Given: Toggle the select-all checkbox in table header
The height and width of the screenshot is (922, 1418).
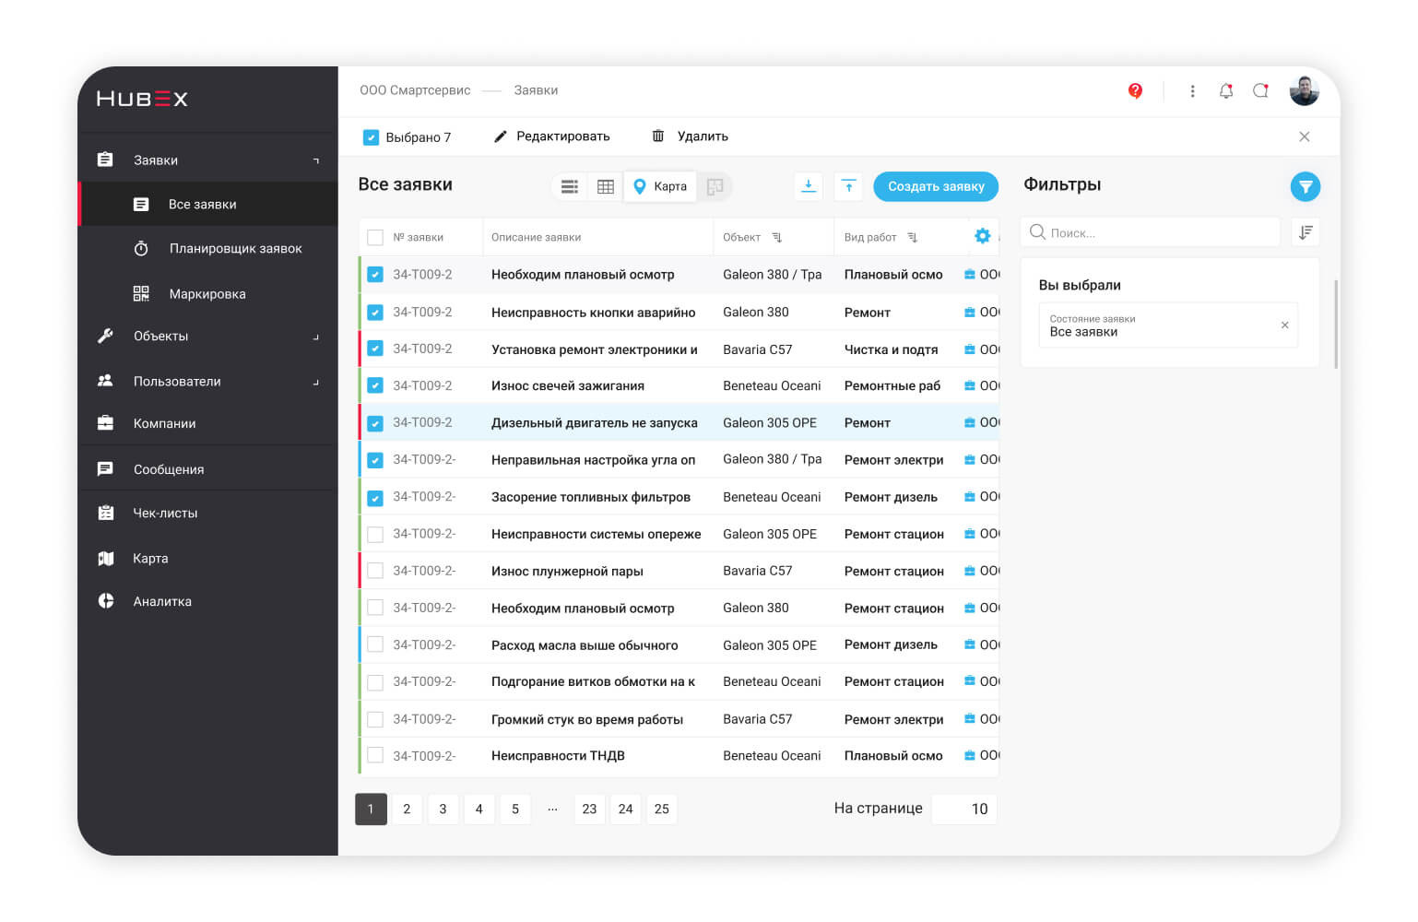Looking at the screenshot, I should [x=375, y=237].
